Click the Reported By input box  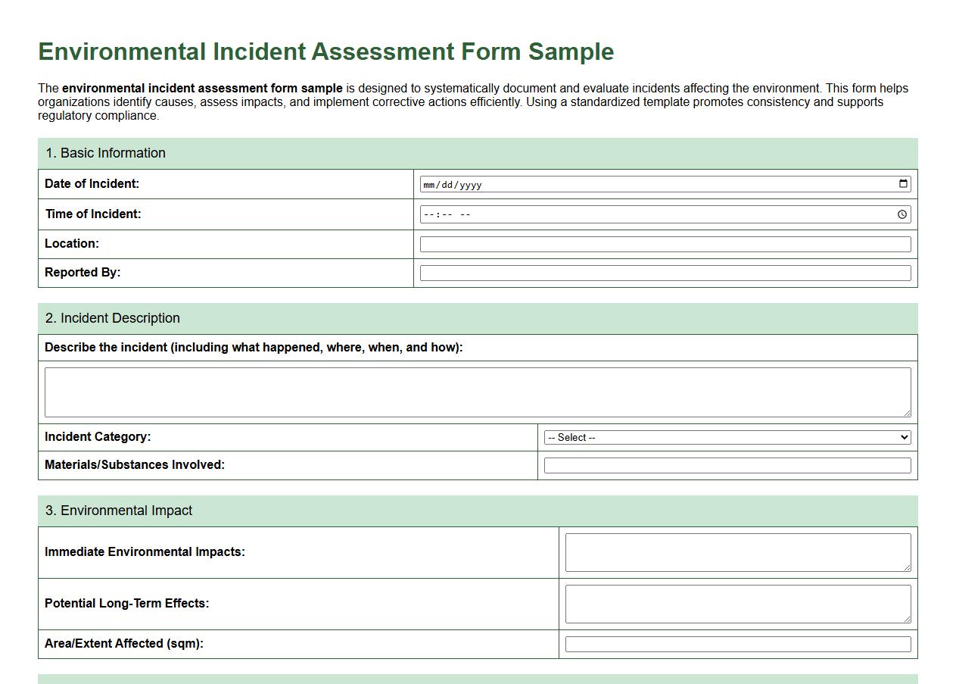[665, 272]
